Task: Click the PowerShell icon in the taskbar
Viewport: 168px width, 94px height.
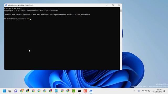Action: pos(91,91)
